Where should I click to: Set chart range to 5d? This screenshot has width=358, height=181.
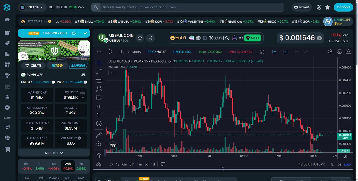146,164
